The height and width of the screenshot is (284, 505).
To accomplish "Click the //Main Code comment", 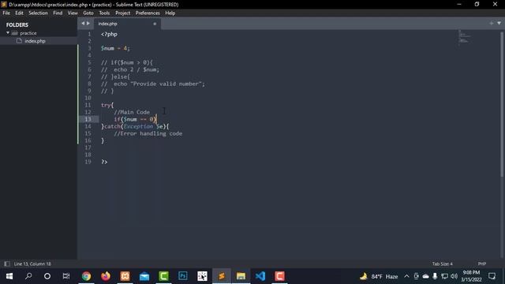I will (x=132, y=112).
